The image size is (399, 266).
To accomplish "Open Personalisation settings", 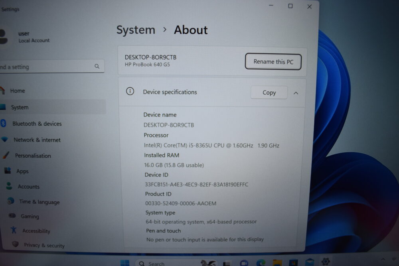I will pos(33,156).
